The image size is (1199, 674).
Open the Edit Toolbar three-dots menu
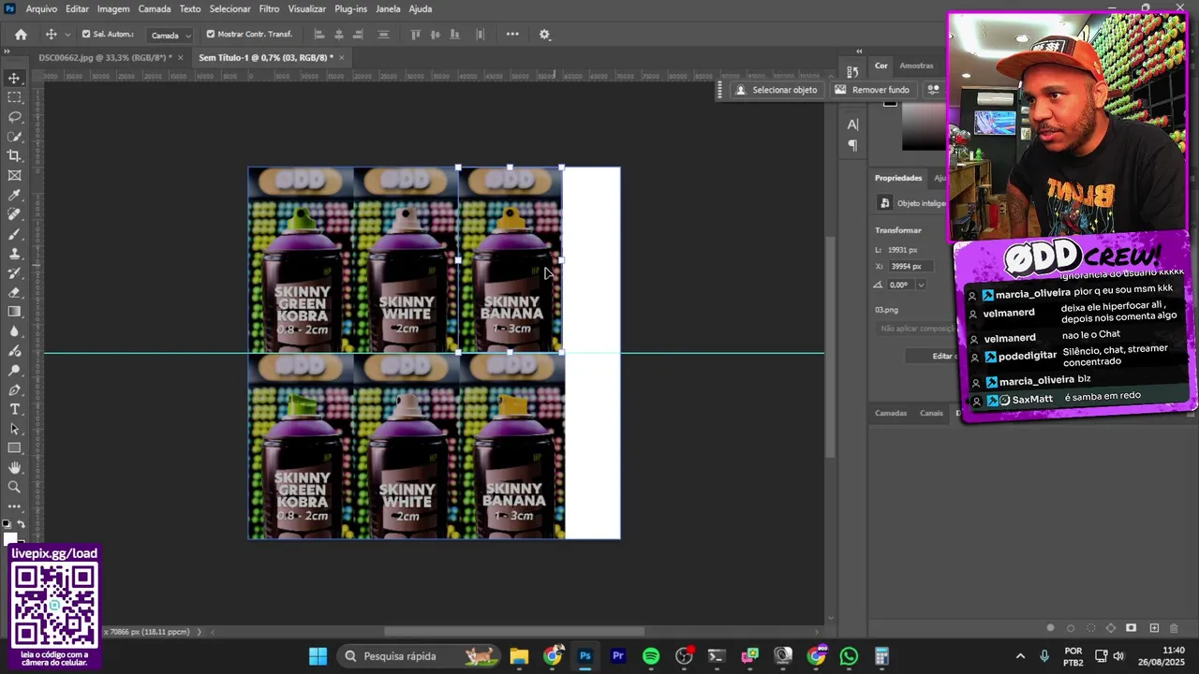14,506
